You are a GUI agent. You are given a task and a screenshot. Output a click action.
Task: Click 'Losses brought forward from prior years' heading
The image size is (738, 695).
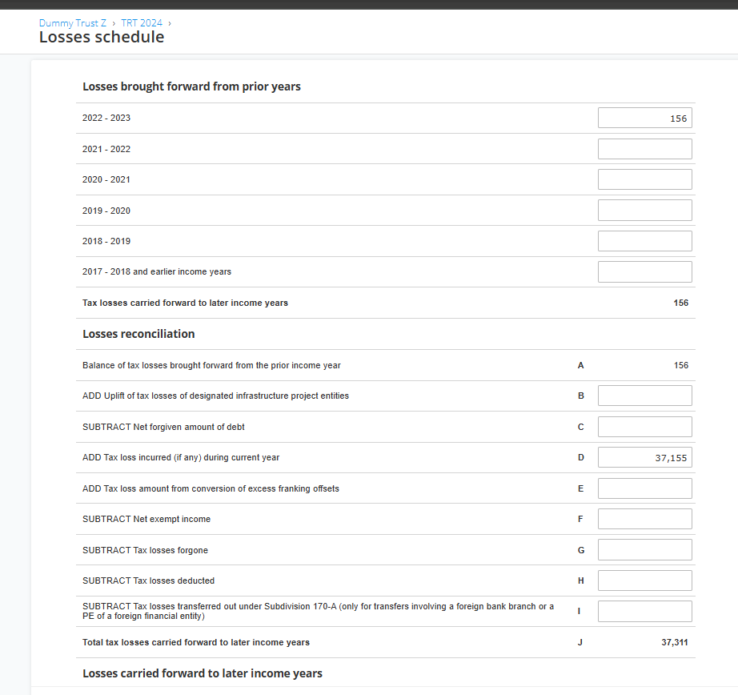click(191, 86)
